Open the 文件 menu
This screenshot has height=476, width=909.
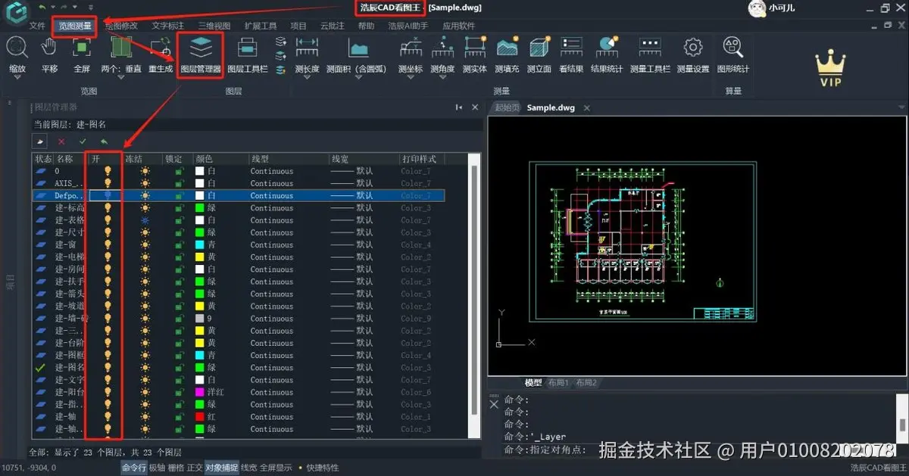(37, 26)
